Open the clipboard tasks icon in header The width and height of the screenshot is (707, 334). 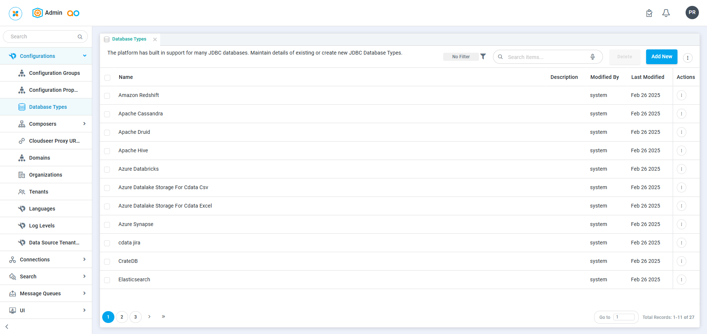pos(649,13)
